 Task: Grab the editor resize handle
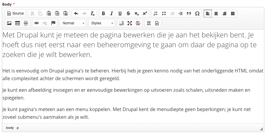coord(261,129)
